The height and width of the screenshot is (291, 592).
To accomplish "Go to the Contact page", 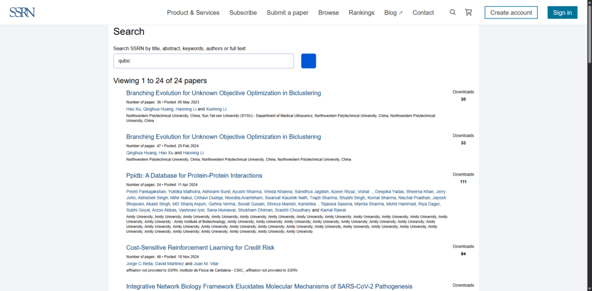I will pyautogui.click(x=423, y=13).
